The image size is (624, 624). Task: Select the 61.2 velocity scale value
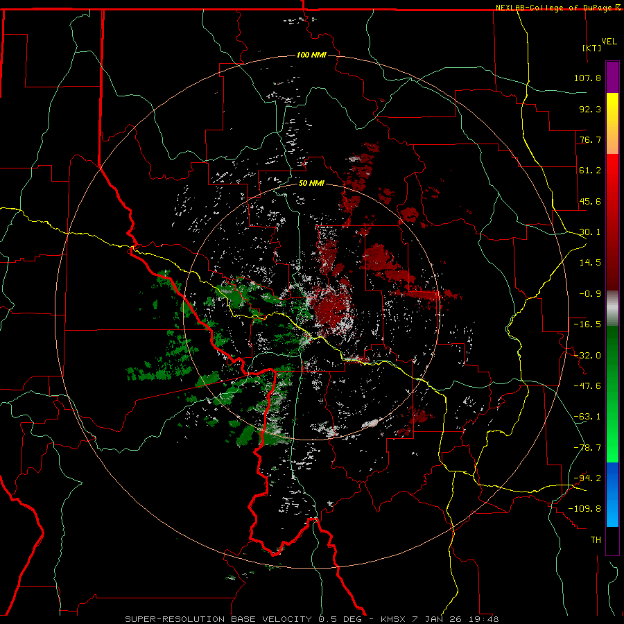click(590, 171)
